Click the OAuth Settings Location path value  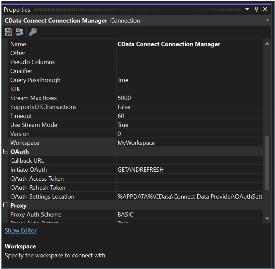click(190, 196)
